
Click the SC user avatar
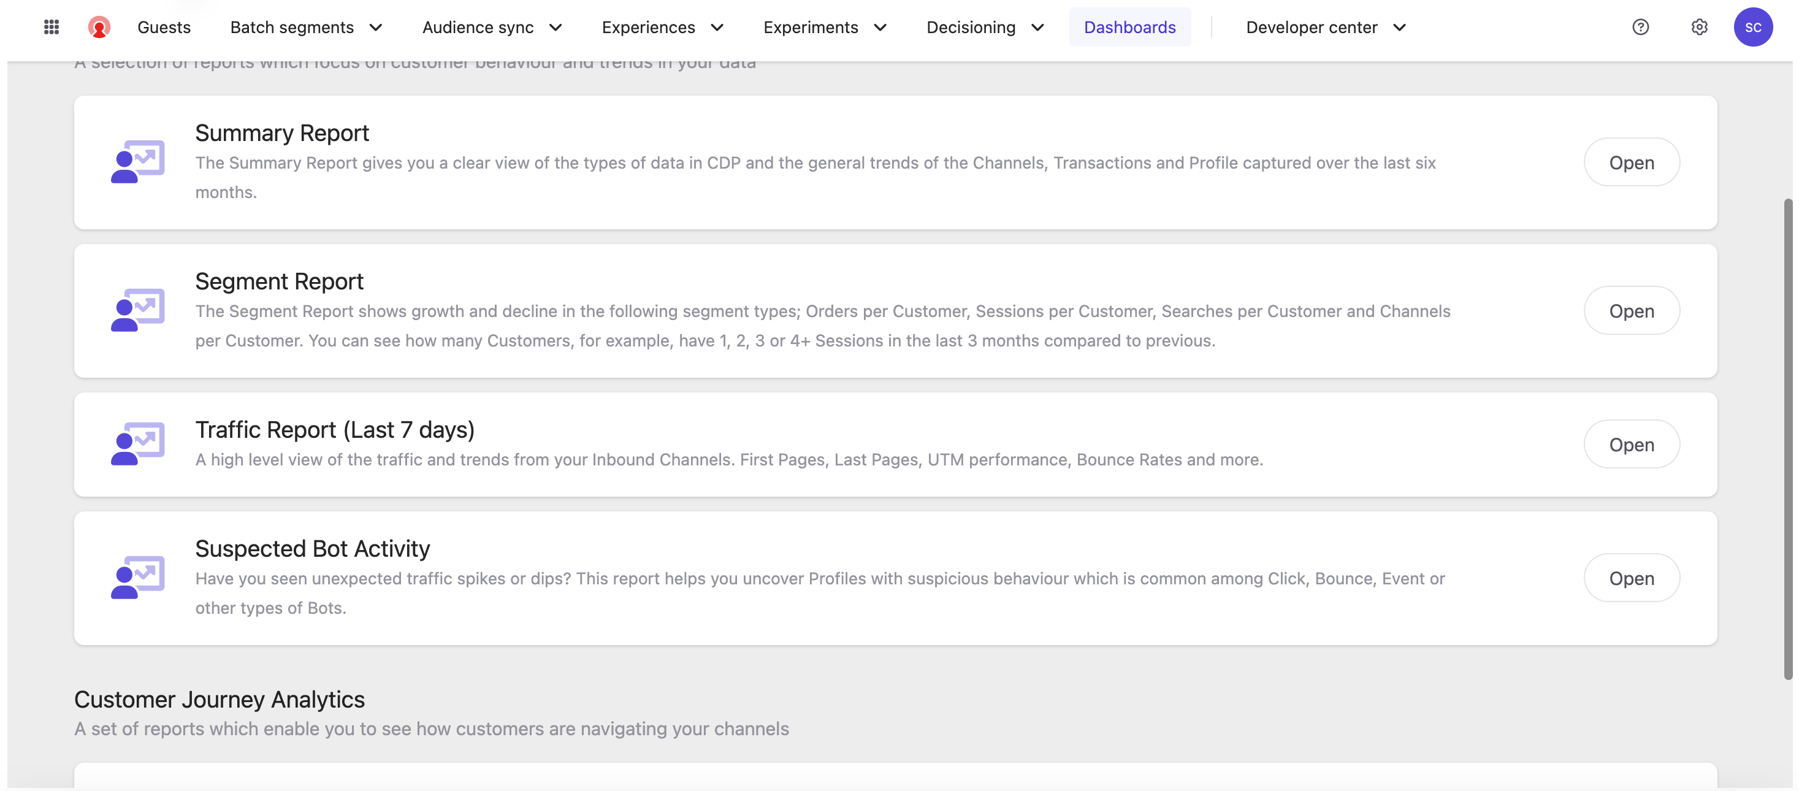pos(1752,27)
